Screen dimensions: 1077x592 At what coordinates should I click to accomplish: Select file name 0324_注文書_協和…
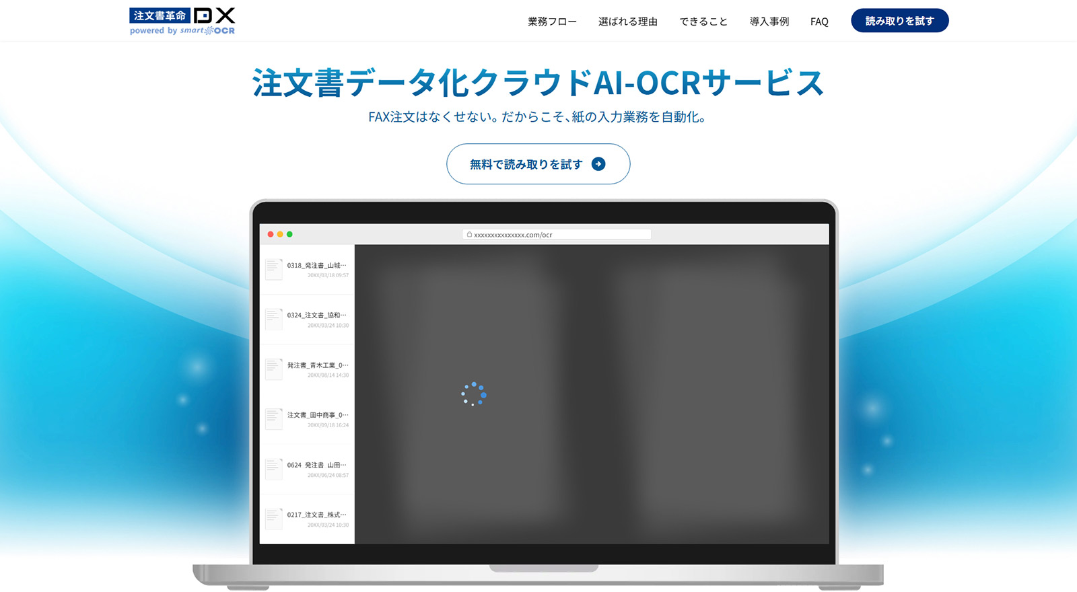[x=316, y=316]
